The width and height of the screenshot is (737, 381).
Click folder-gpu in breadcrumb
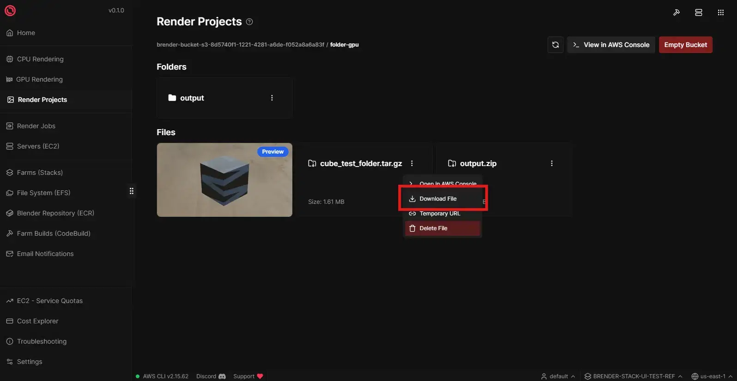(344, 45)
